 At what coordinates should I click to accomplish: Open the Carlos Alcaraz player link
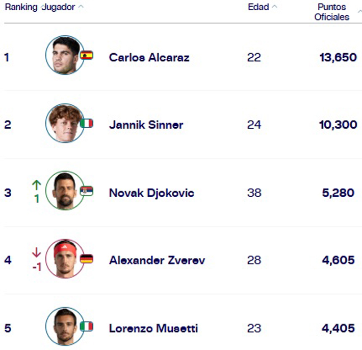149,57
